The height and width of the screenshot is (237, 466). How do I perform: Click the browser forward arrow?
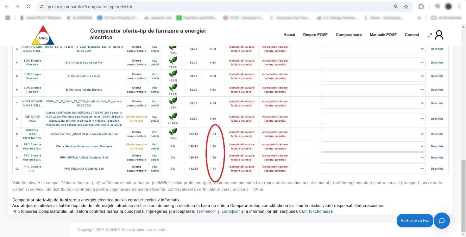click(17, 6)
